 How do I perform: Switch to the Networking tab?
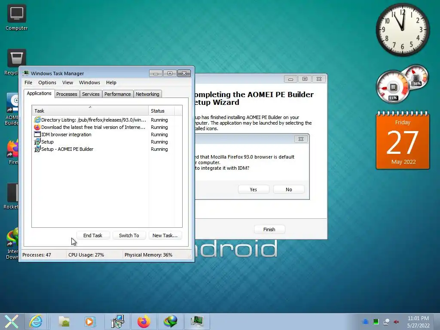[148, 94]
